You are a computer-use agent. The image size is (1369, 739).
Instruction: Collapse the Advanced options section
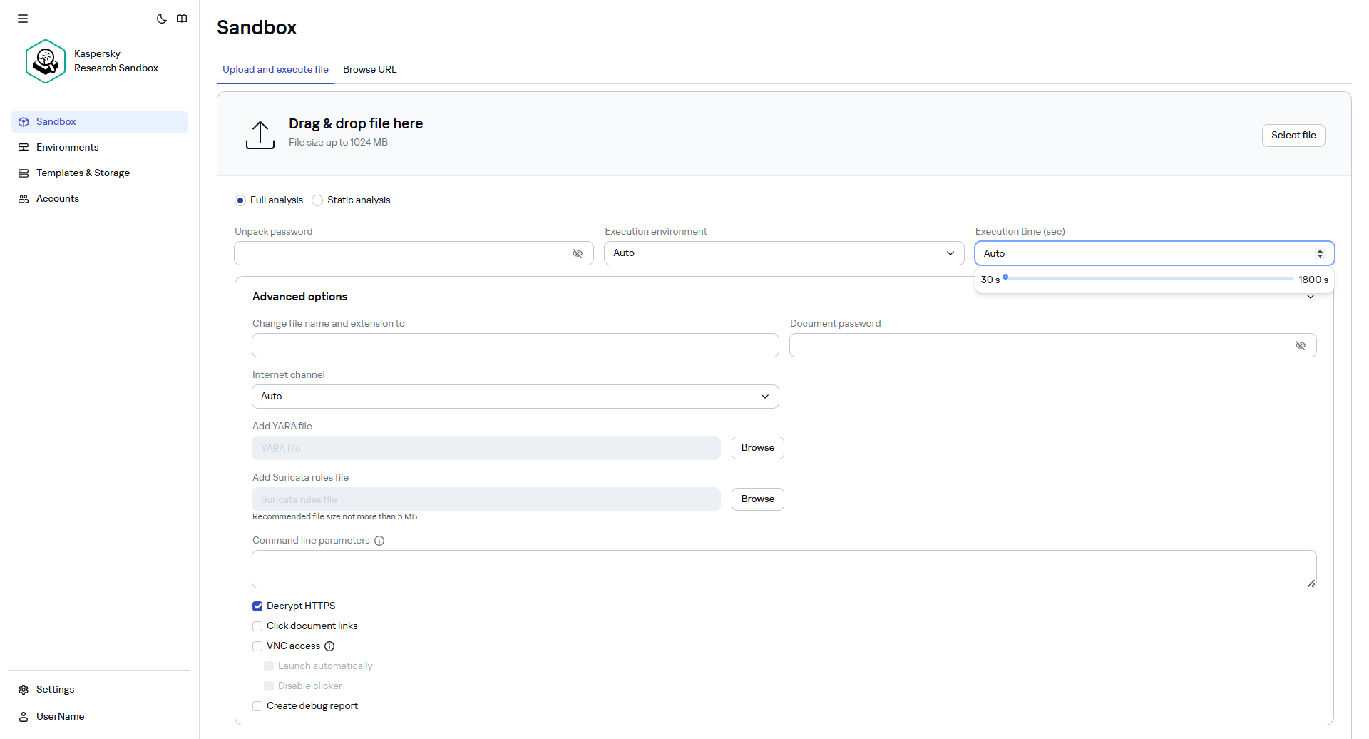click(x=1311, y=297)
